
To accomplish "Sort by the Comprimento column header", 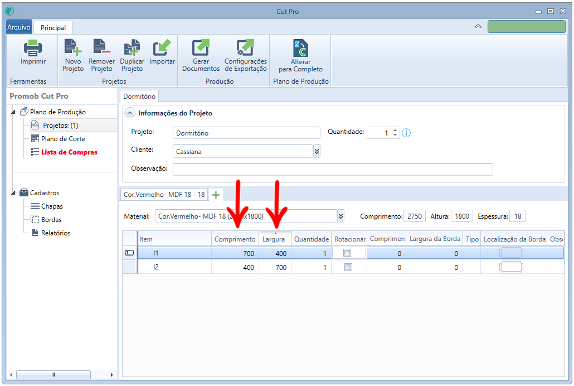I will click(235, 239).
